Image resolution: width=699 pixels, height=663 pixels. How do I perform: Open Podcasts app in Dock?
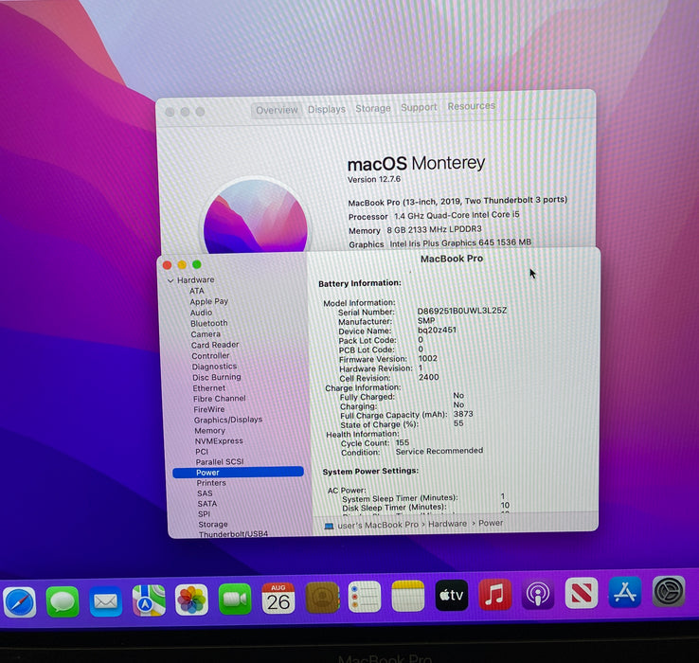(x=538, y=594)
